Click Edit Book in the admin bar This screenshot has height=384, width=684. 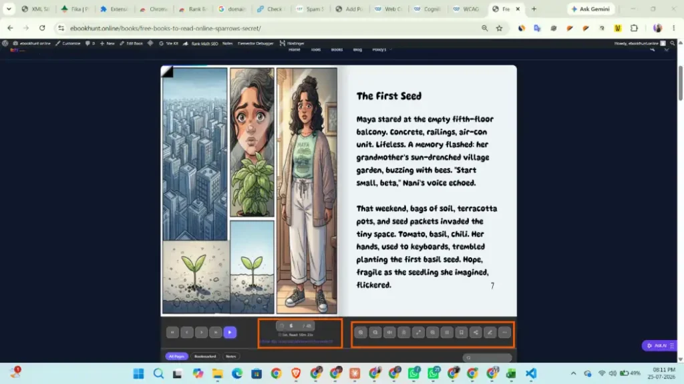click(x=132, y=43)
